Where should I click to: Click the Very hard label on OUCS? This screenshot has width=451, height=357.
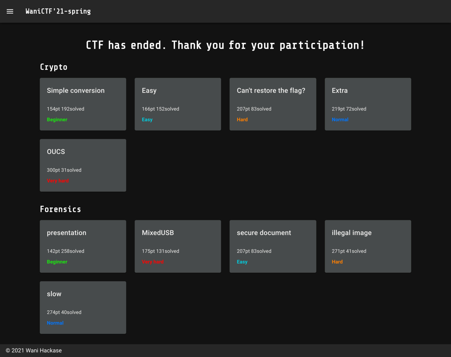pyautogui.click(x=58, y=181)
